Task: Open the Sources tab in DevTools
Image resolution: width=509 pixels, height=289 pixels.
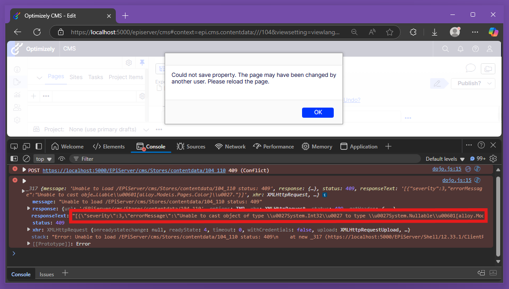Action: [x=191, y=147]
